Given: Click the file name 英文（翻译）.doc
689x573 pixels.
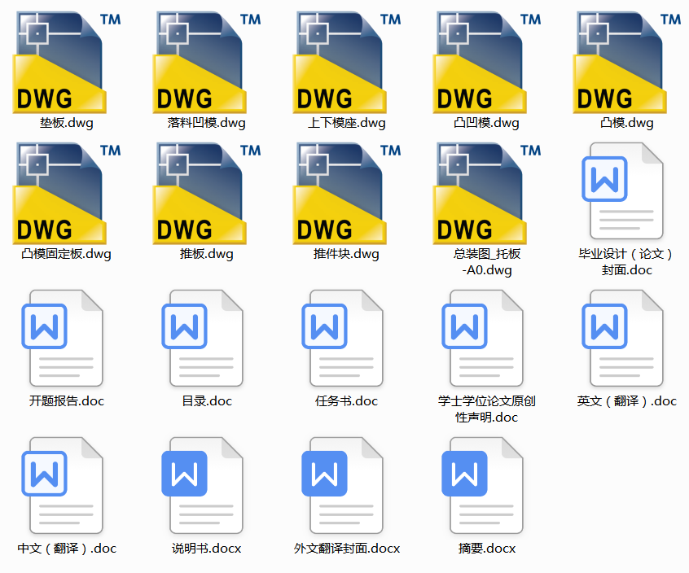Looking at the screenshot, I should [626, 401].
